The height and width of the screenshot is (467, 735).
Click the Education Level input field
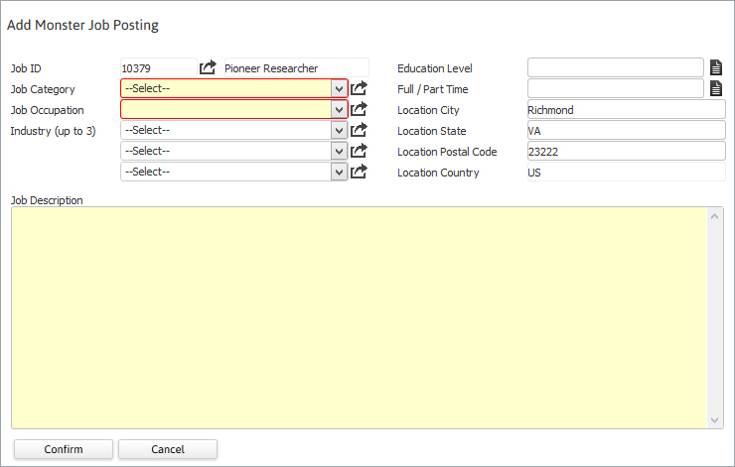point(616,67)
